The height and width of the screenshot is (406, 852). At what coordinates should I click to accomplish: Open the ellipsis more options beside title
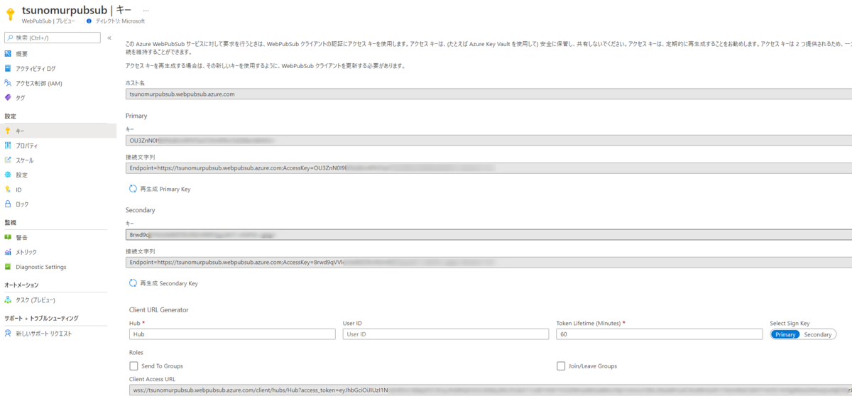146,11
